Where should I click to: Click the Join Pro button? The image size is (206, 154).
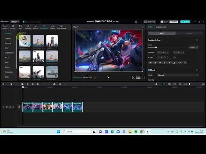(174, 22)
